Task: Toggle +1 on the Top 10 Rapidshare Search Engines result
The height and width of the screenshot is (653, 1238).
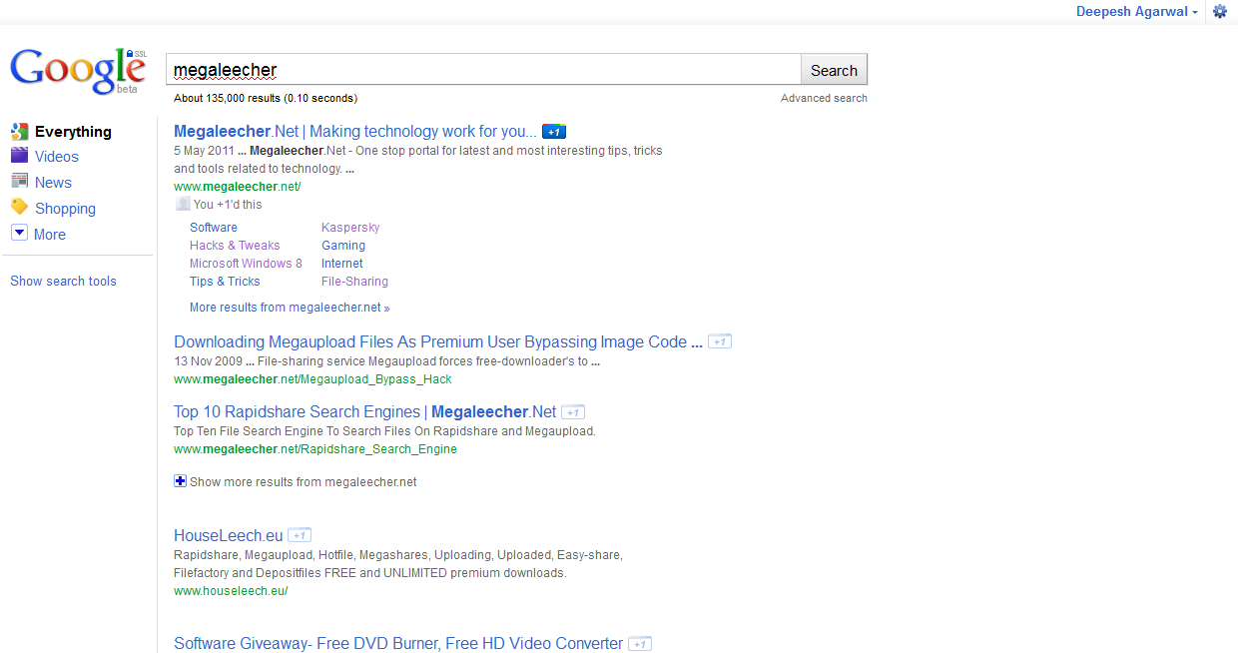Action: (573, 411)
